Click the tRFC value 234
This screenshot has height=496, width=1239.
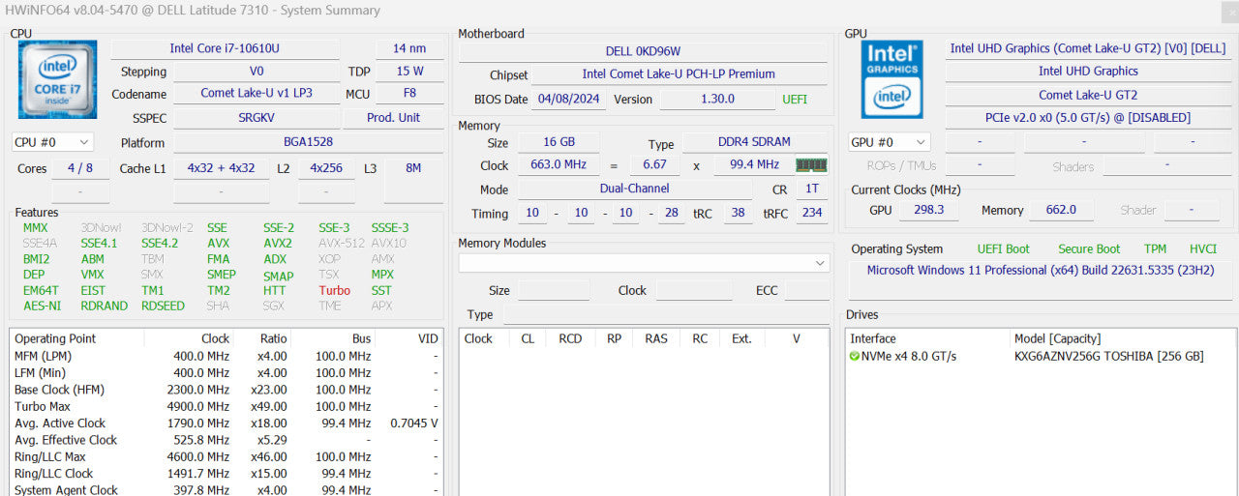[811, 214]
